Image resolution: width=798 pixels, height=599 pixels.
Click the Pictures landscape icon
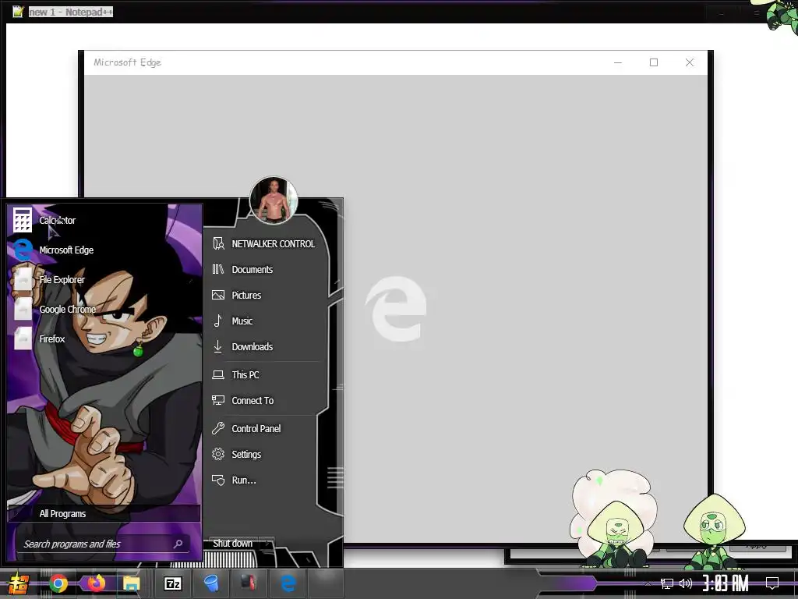pyautogui.click(x=218, y=296)
